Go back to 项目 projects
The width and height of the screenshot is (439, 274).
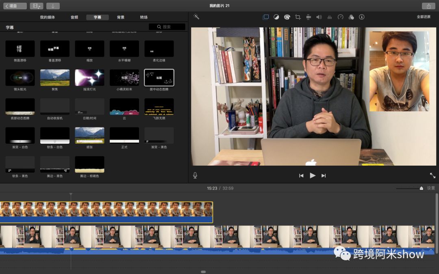15,6
